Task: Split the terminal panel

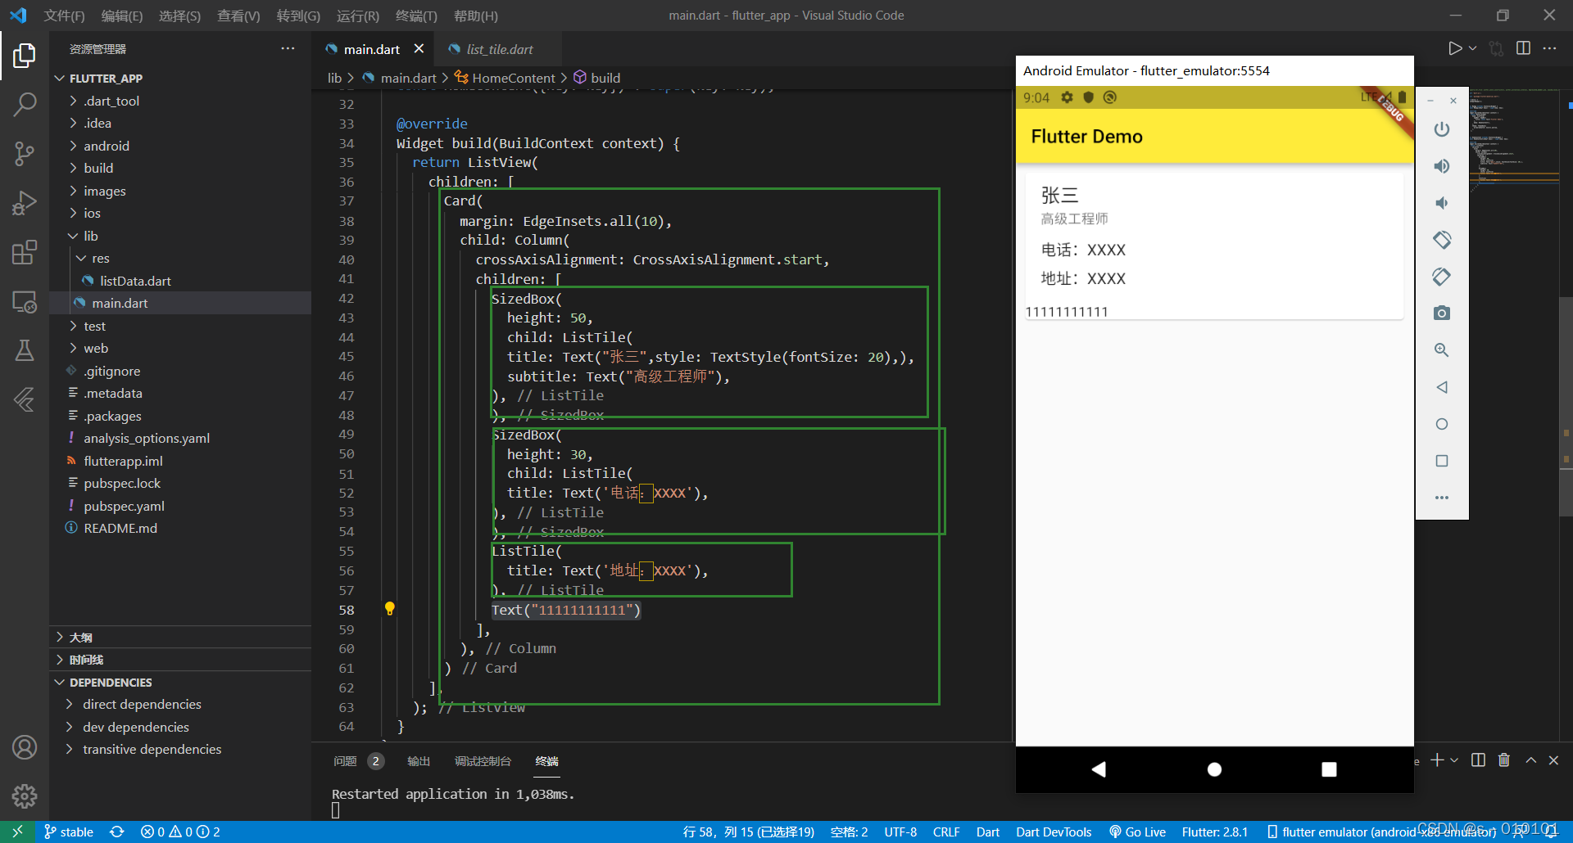Action: (x=1478, y=760)
